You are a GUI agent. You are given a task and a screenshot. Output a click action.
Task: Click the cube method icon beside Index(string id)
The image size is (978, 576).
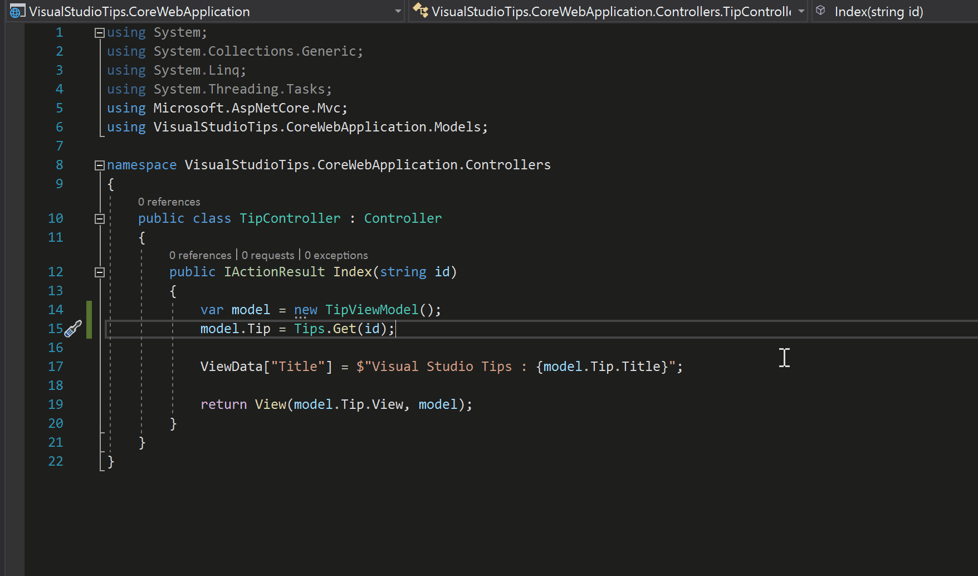click(x=819, y=11)
